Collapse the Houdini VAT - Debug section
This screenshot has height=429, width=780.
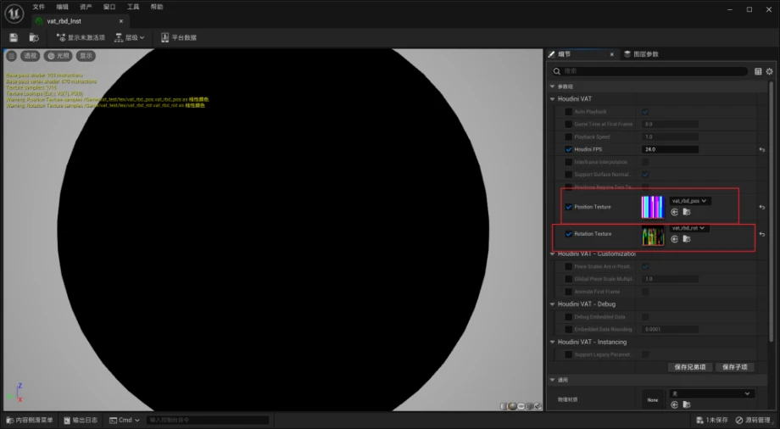(x=553, y=304)
